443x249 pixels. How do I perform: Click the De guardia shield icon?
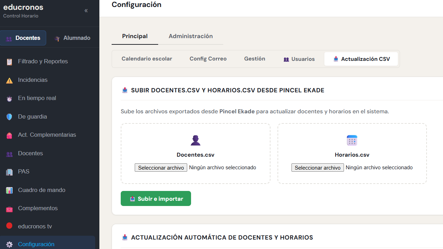tap(9, 117)
